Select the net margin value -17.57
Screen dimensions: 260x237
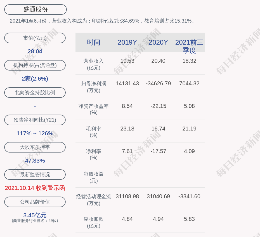[x=158, y=151]
